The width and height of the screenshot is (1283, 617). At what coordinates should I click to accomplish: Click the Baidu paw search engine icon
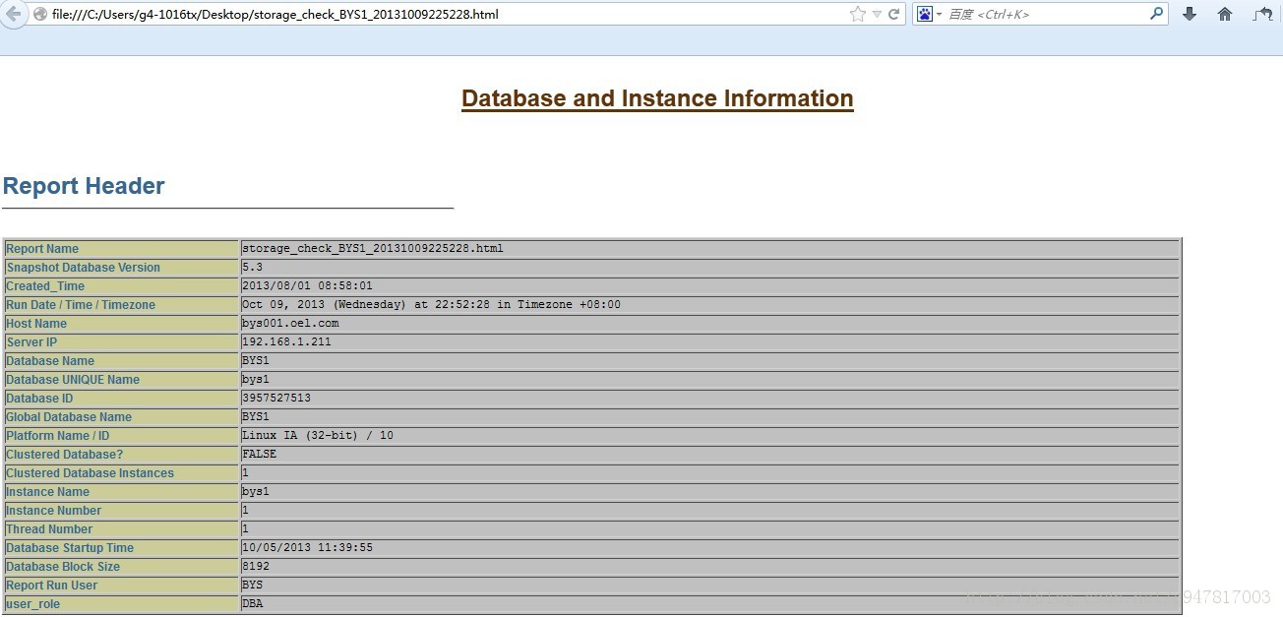point(925,14)
